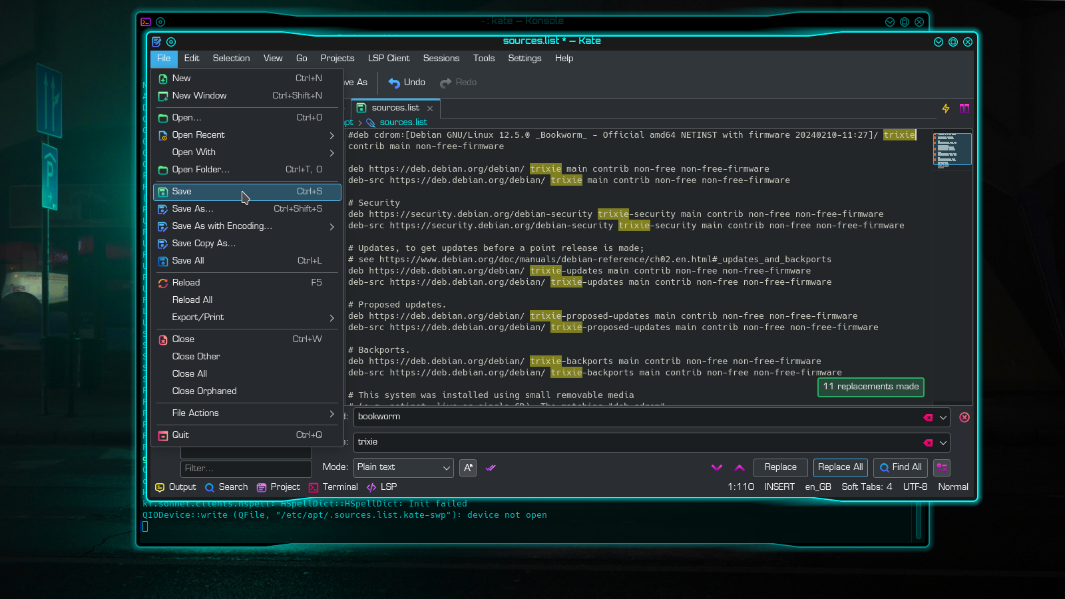Image resolution: width=1065 pixels, height=599 pixels.
Task: Open the Project tool view
Action: click(278, 487)
